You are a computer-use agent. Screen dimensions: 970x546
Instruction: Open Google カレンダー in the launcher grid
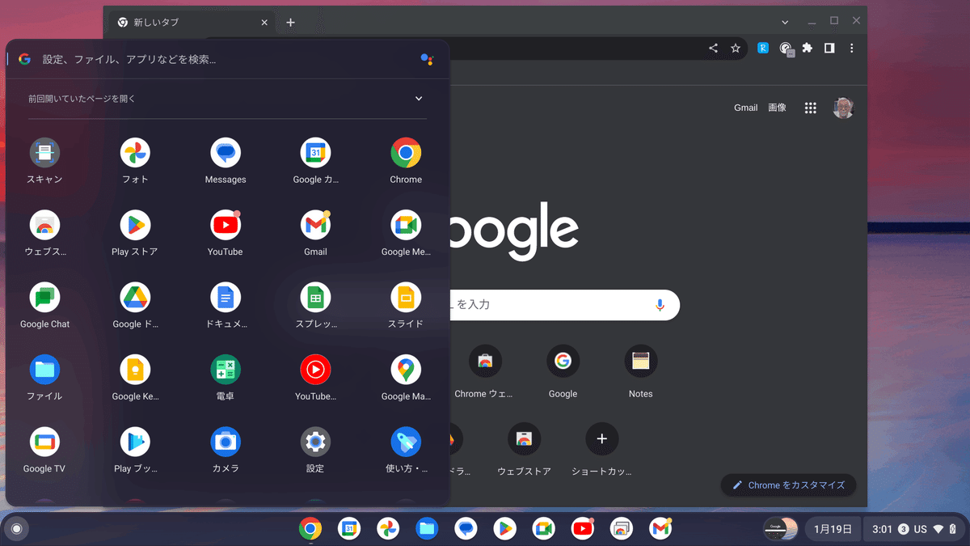pos(315,153)
